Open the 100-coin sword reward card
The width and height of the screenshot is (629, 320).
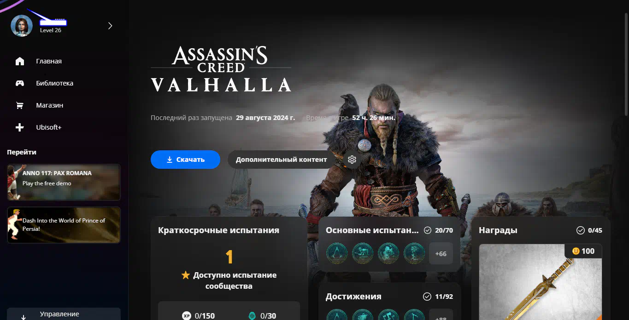[x=541, y=282]
